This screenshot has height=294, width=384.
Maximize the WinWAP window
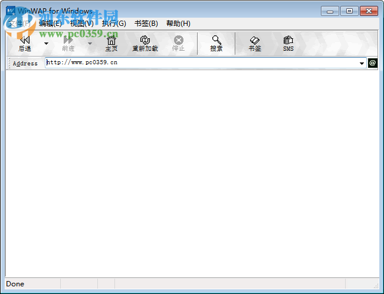click(x=349, y=11)
